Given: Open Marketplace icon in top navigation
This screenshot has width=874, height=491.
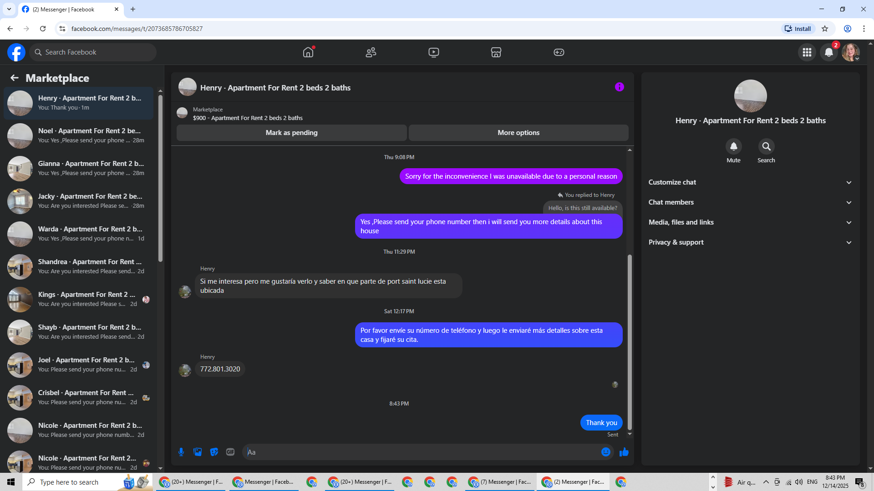Looking at the screenshot, I should pyautogui.click(x=496, y=52).
